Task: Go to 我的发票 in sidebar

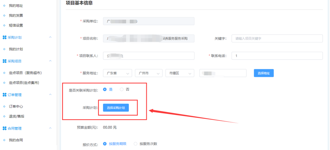Action: (x=16, y=15)
